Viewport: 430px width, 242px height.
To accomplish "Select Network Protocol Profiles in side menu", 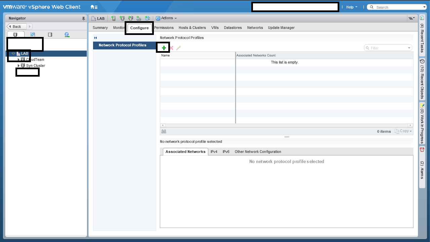I will click(x=122, y=45).
